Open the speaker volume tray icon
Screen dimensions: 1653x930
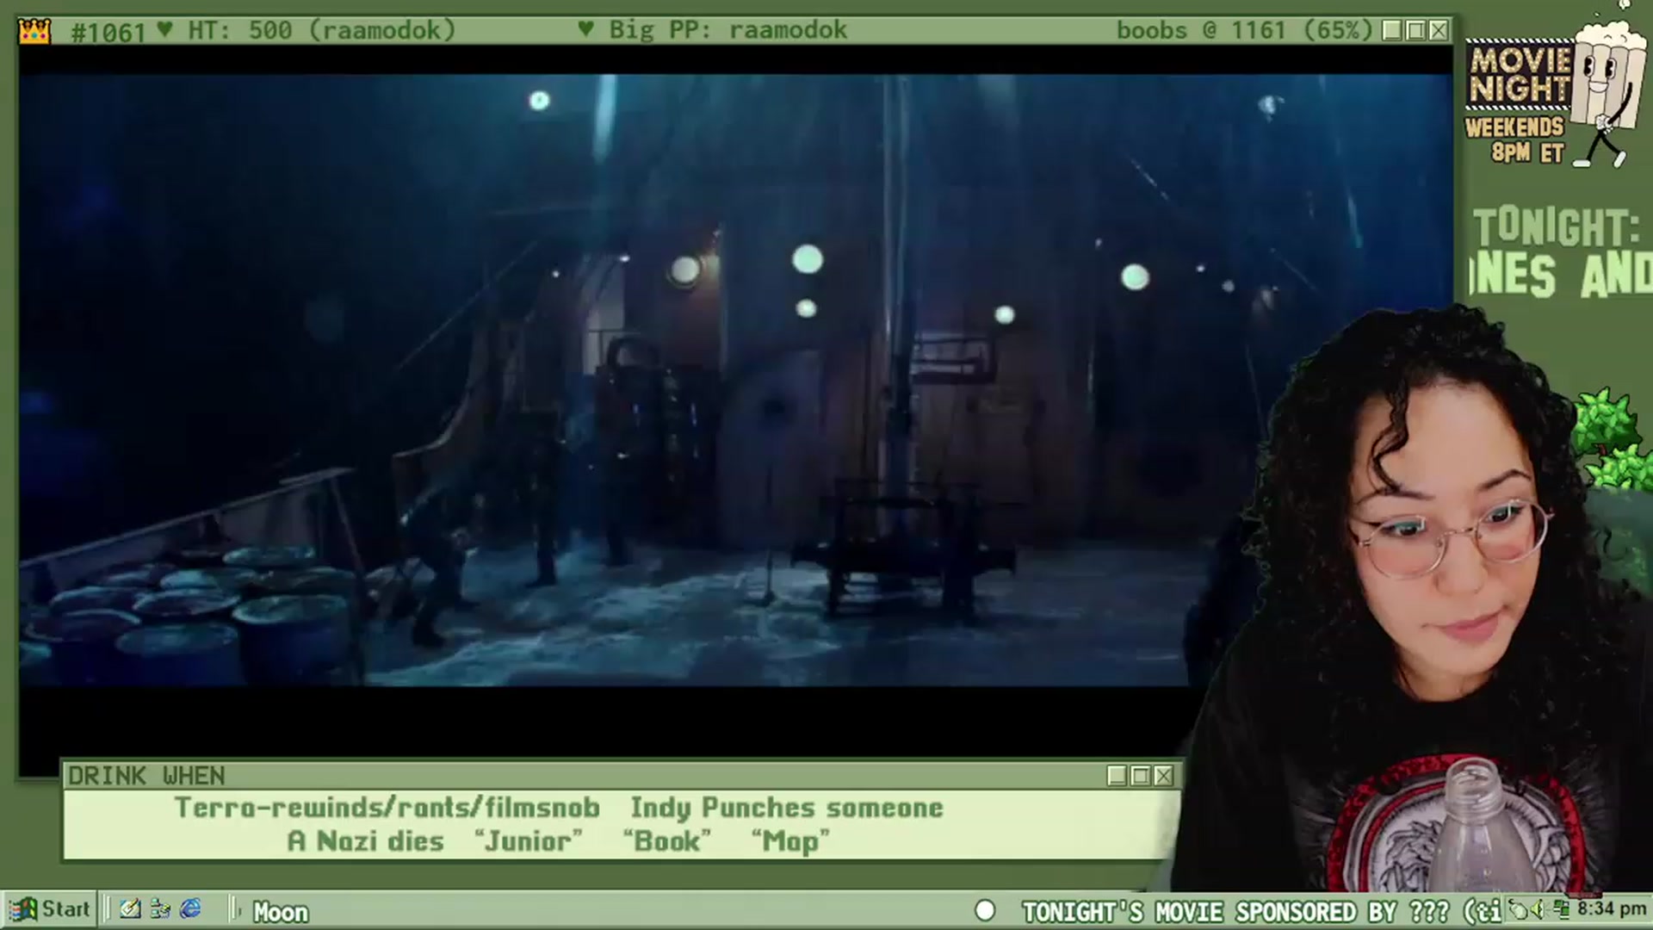tap(1541, 909)
